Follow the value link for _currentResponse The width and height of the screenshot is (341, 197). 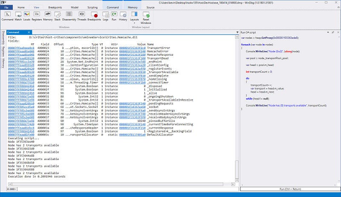click(132, 128)
